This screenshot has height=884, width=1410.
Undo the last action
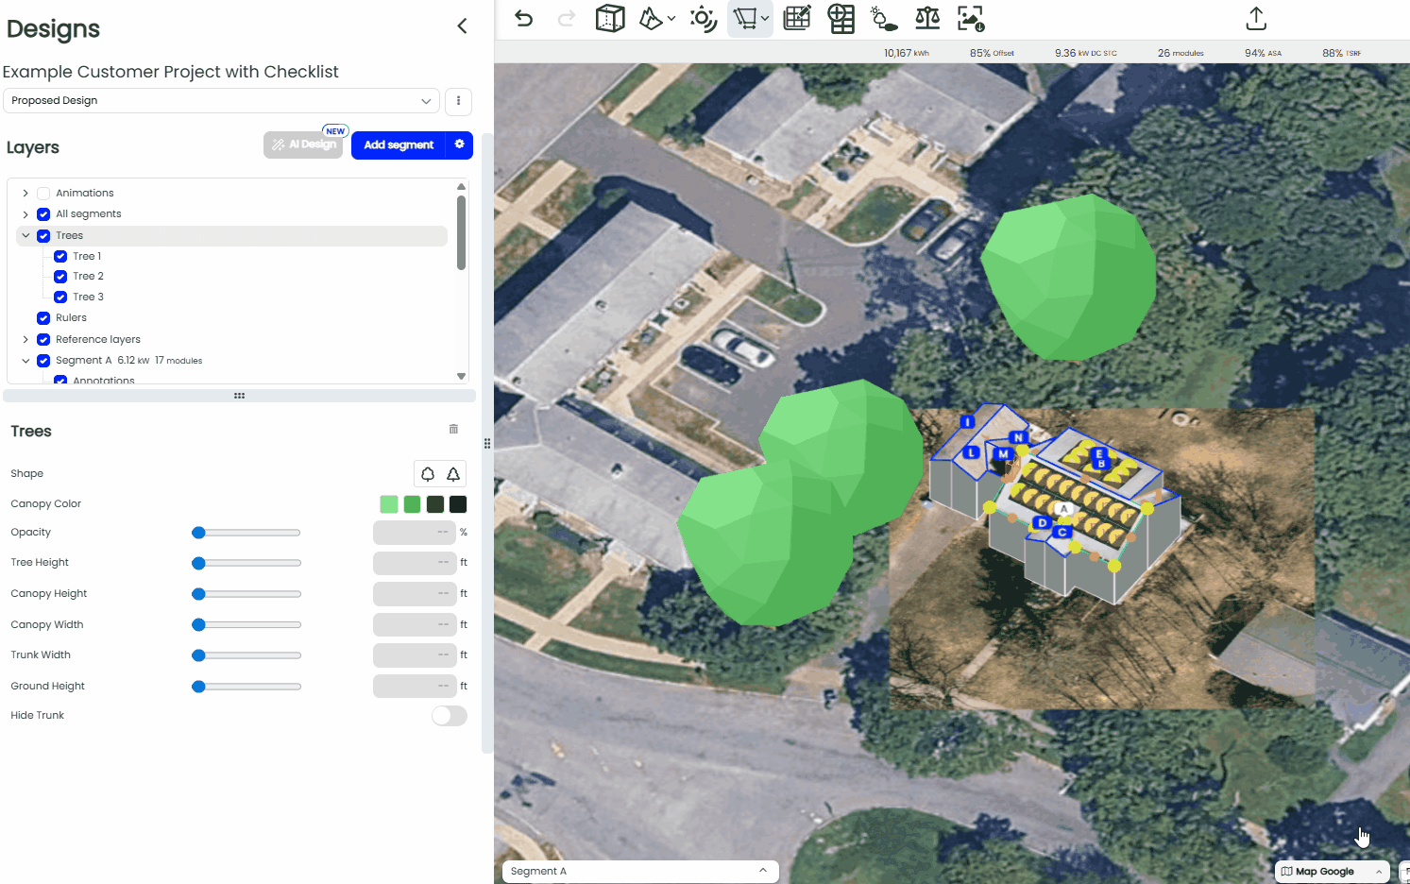click(x=523, y=19)
